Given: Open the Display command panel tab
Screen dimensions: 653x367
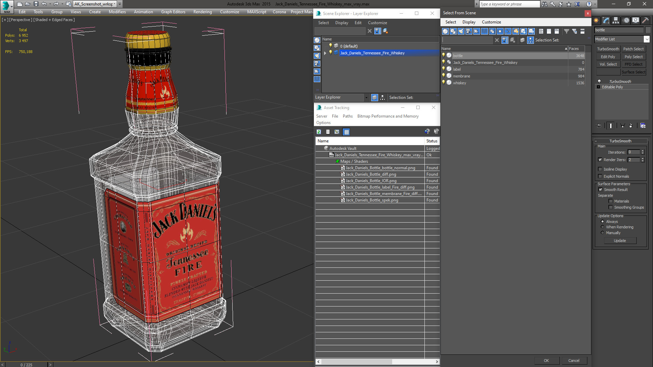Looking at the screenshot, I should [x=635, y=20].
